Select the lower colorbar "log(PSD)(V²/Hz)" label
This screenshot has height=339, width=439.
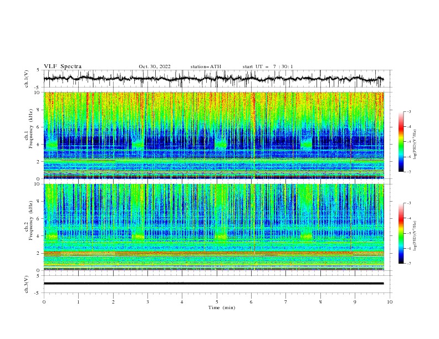click(x=415, y=236)
